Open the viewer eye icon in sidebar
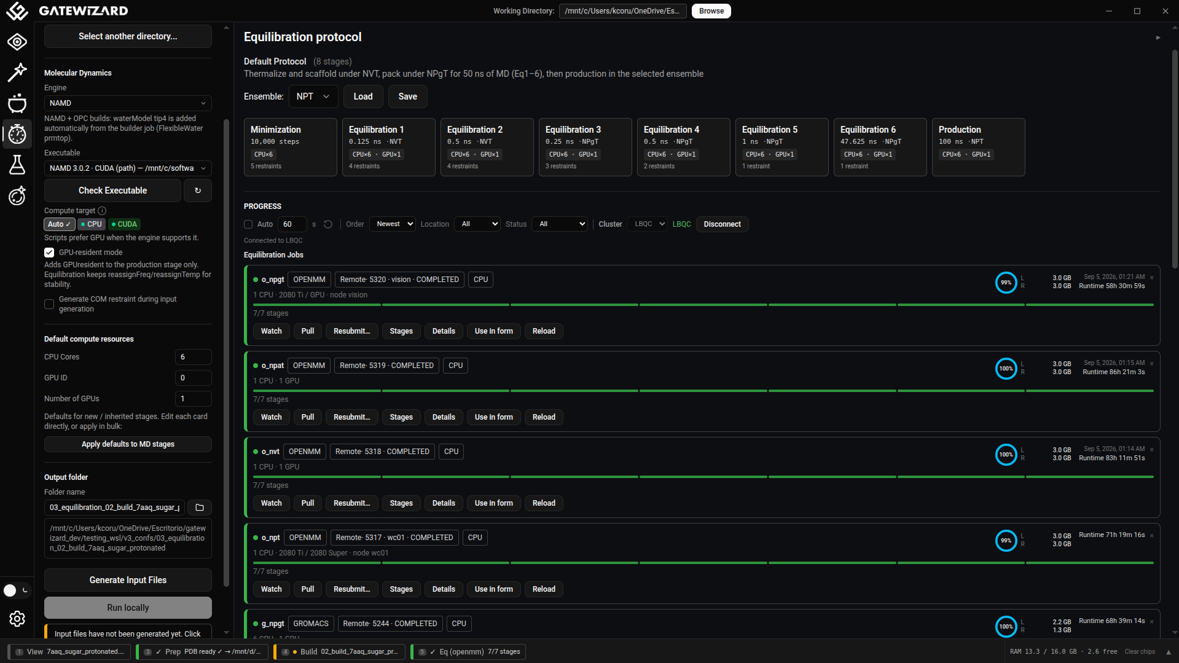The width and height of the screenshot is (1179, 663). [x=17, y=42]
